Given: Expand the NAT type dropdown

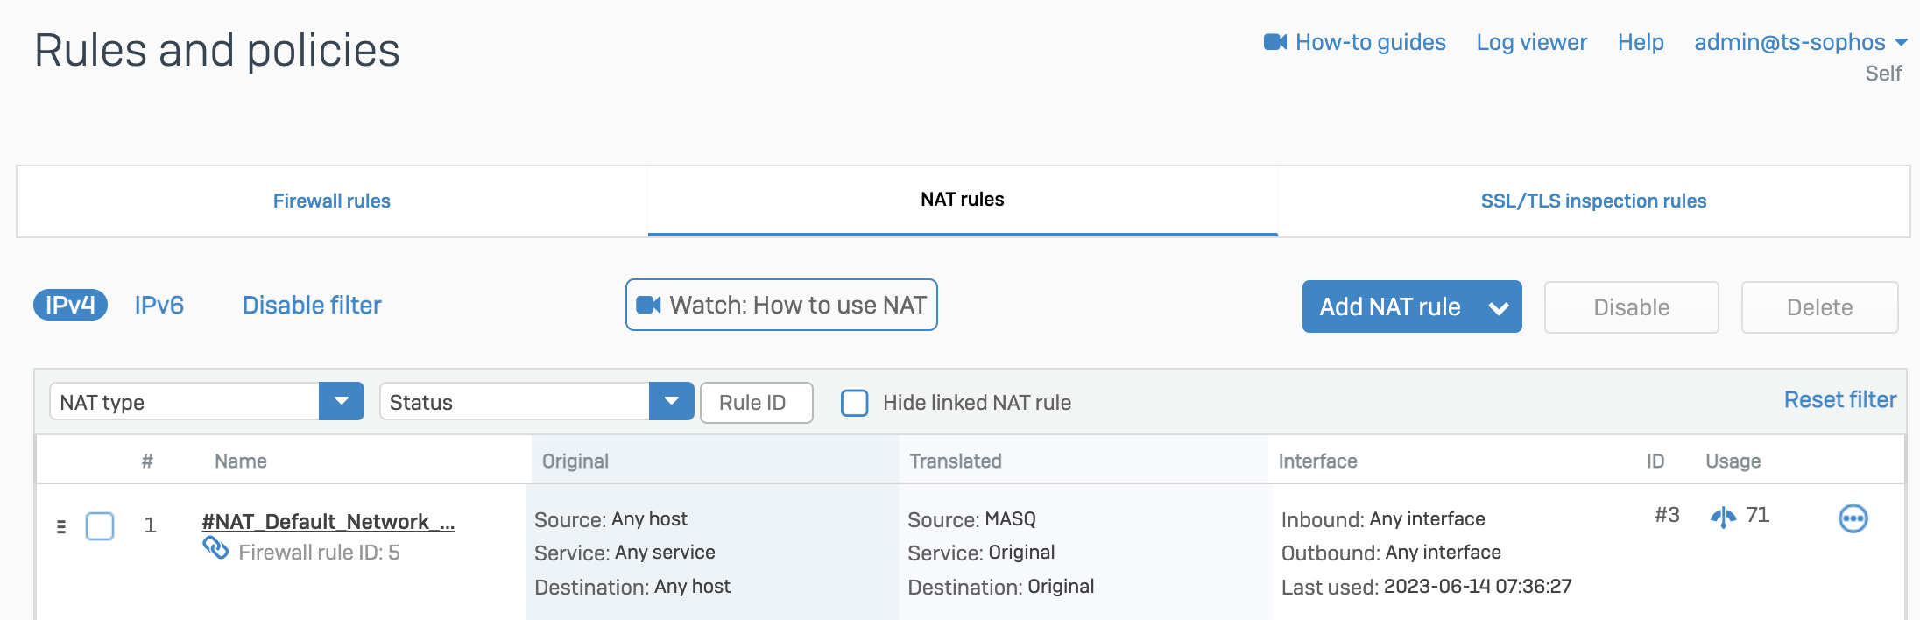Looking at the screenshot, I should point(342,402).
